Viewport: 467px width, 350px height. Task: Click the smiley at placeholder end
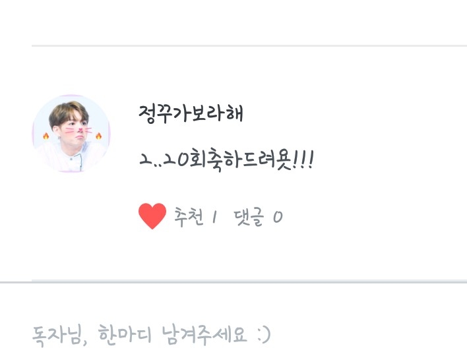[264, 335]
